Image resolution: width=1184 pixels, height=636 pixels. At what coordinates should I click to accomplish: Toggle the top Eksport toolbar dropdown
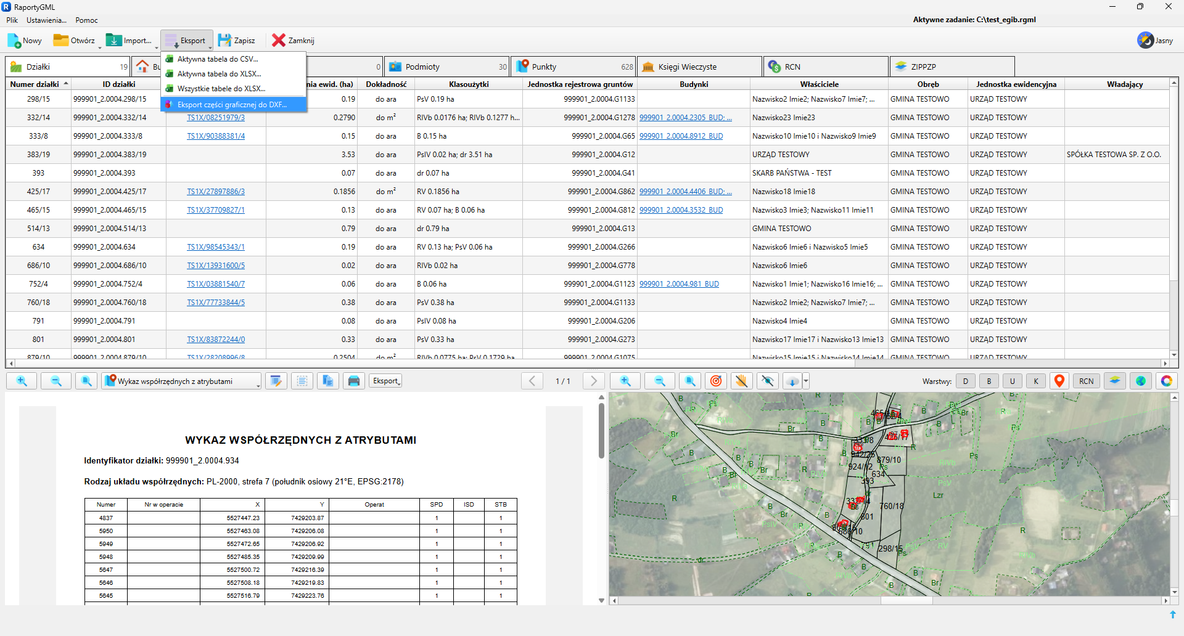[x=187, y=41]
